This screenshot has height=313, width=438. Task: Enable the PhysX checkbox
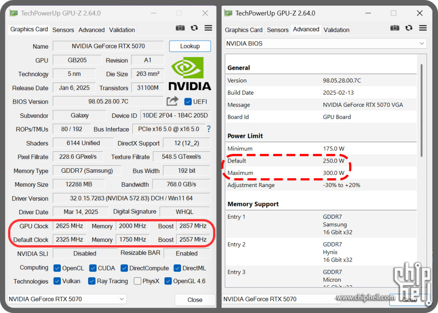click(x=138, y=281)
